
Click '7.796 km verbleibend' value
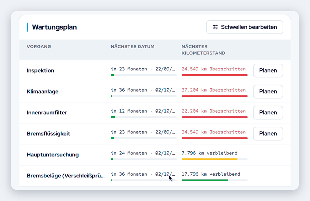[x=210, y=153]
